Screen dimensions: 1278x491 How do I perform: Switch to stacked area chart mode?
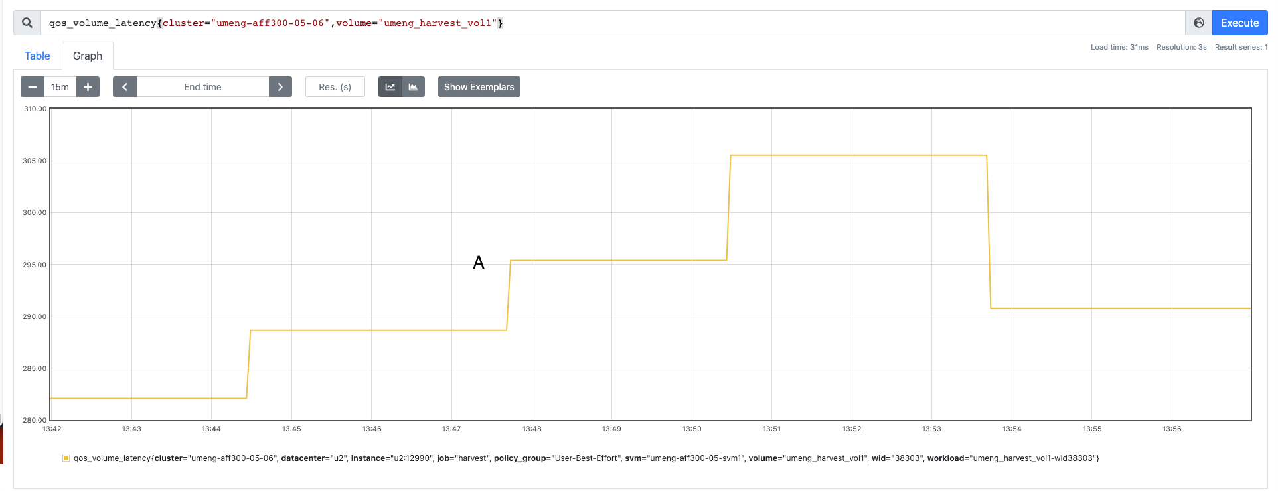(413, 87)
